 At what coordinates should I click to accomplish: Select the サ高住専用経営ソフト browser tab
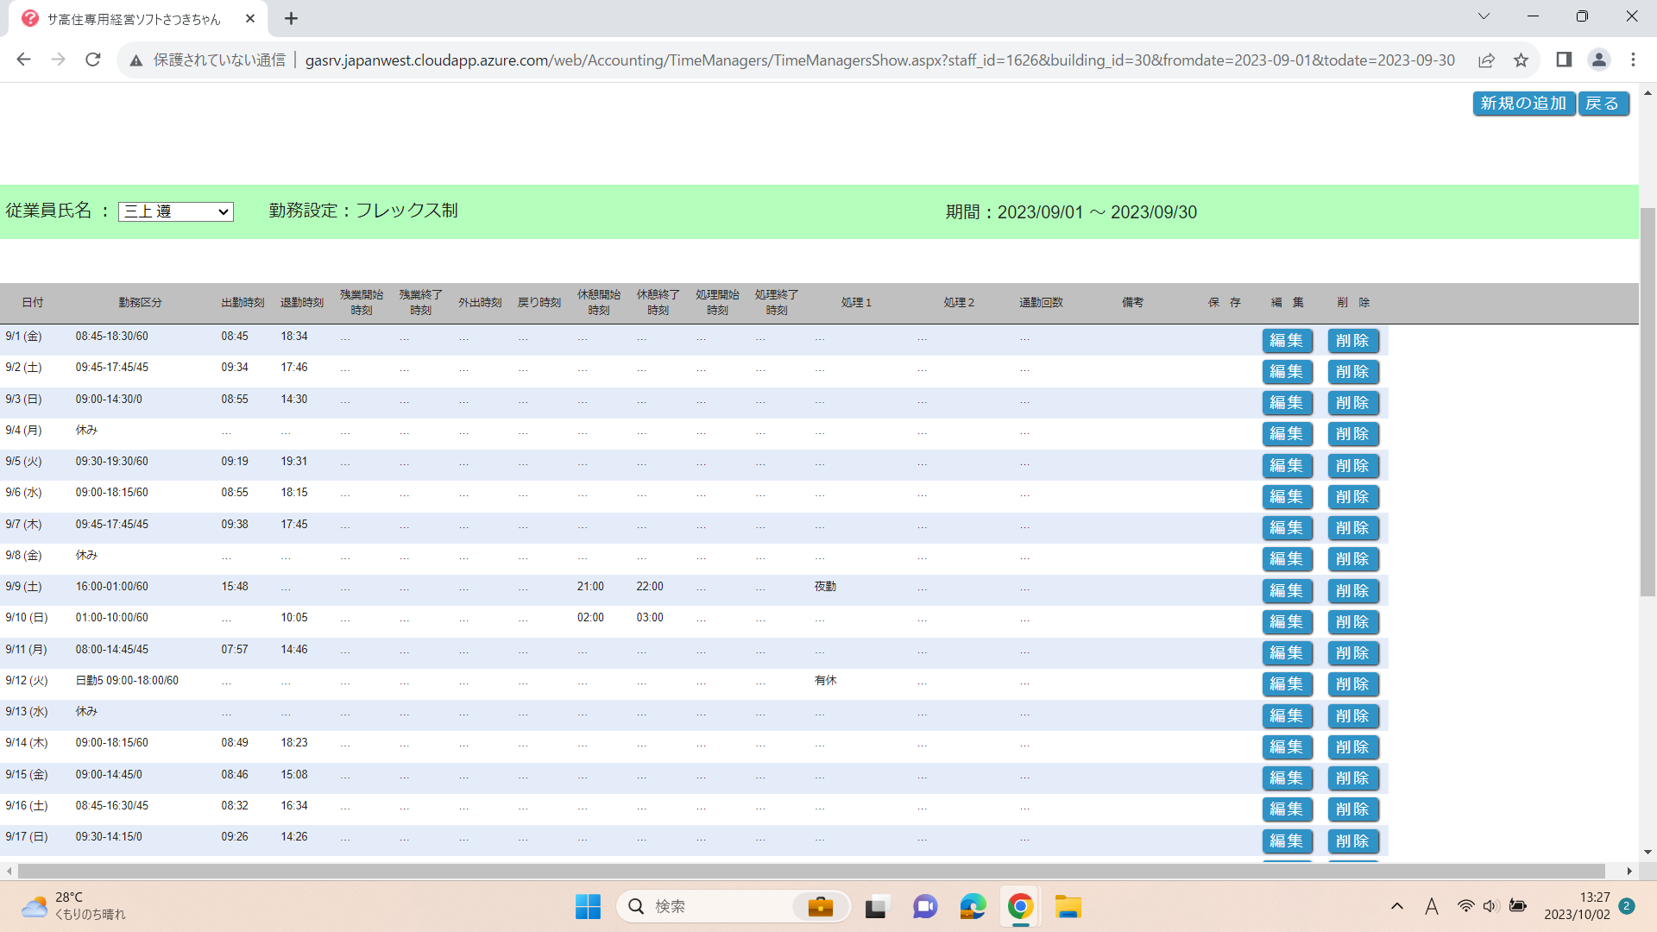point(134,19)
